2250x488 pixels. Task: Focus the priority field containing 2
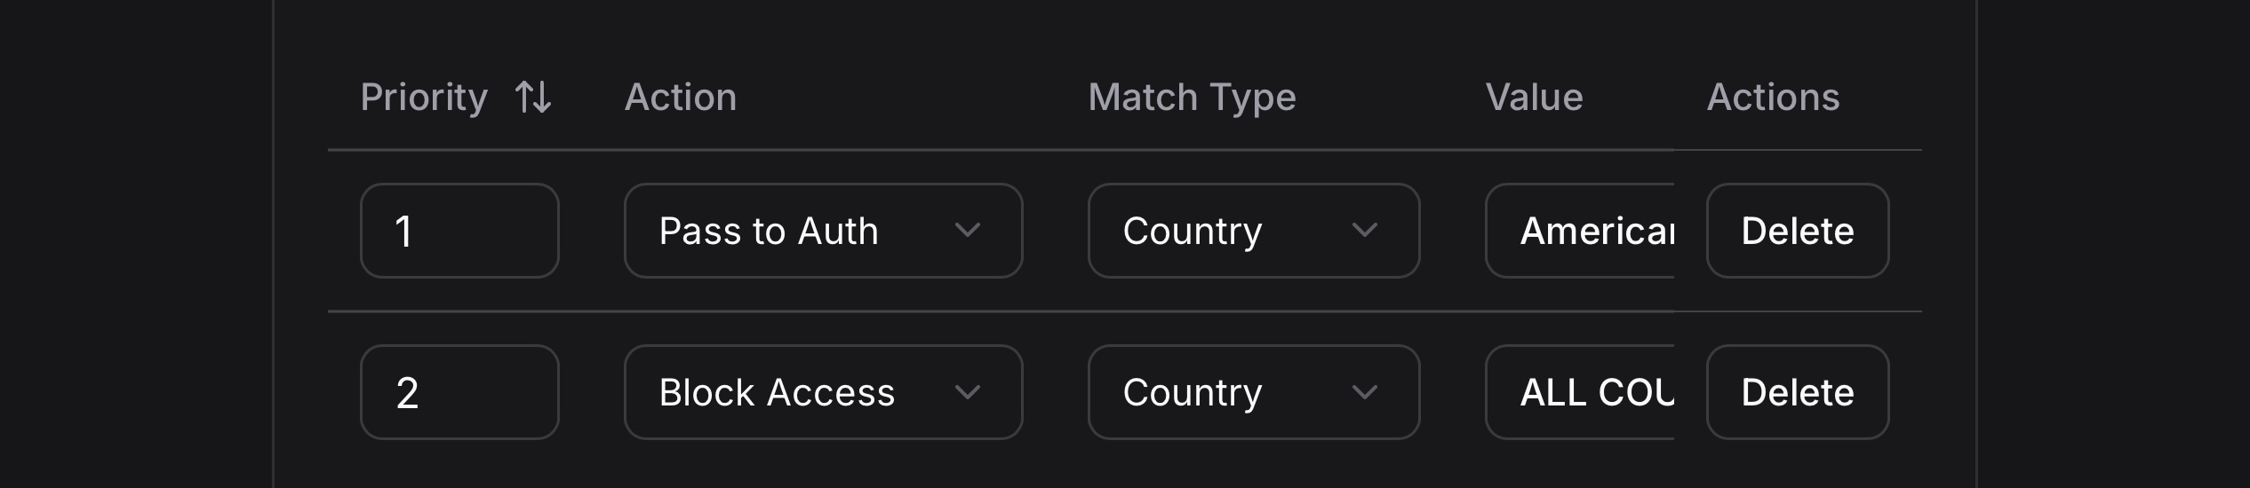(459, 392)
